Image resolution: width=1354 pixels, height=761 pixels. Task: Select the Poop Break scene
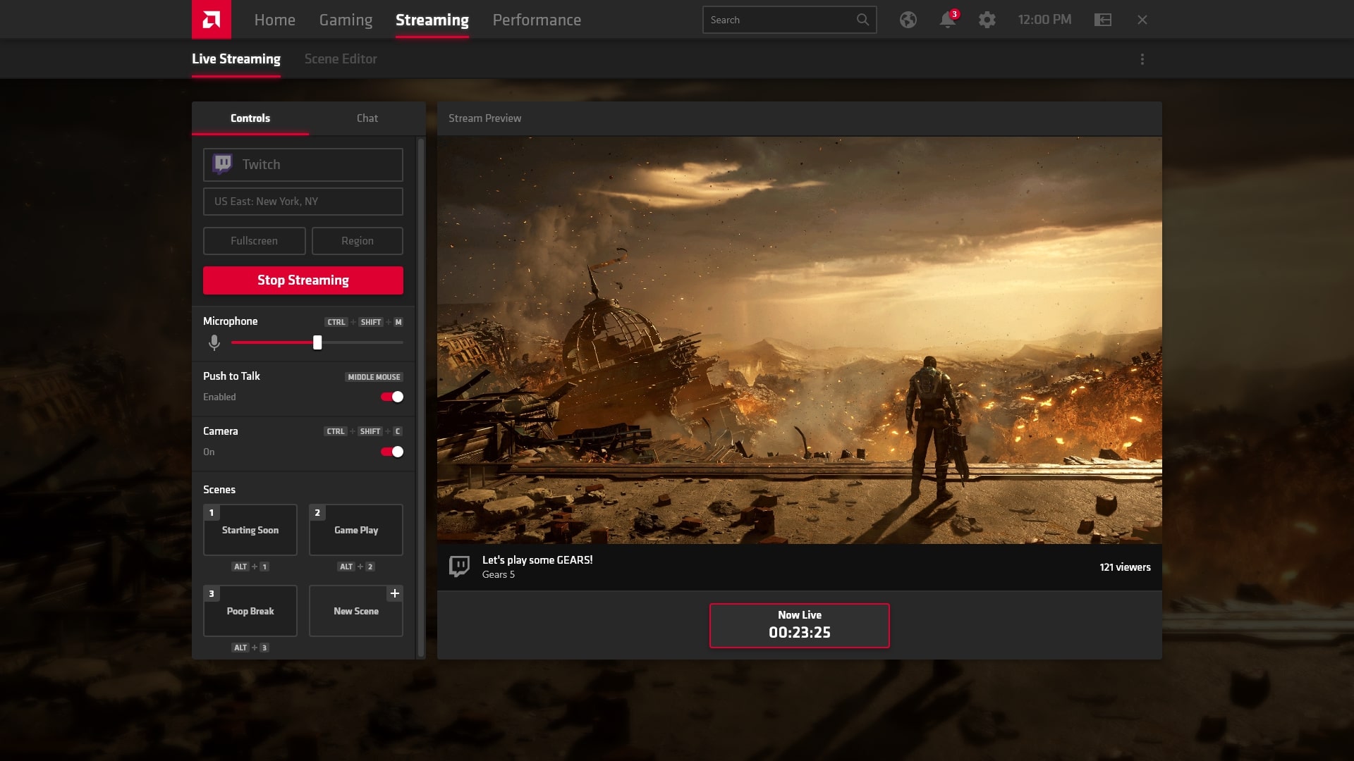point(249,610)
